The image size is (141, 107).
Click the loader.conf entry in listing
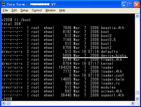tap(112, 75)
